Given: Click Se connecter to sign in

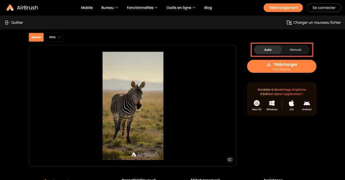Looking at the screenshot, I should click(324, 8).
